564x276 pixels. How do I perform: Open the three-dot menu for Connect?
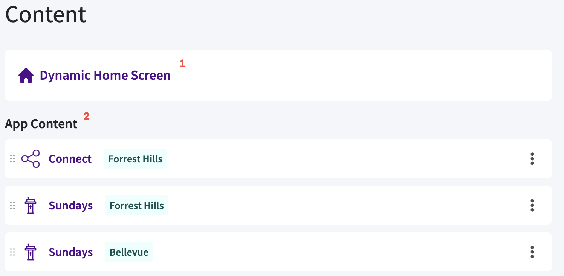coord(532,159)
